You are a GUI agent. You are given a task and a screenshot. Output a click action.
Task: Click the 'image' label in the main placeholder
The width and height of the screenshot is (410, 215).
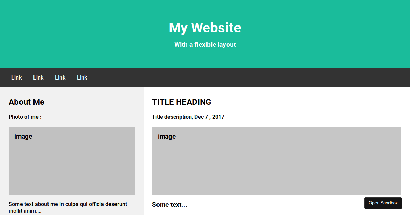pos(167,137)
